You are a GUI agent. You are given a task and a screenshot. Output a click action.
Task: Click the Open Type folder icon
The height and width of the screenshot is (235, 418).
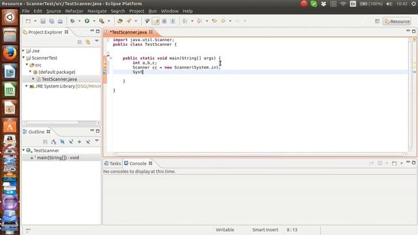pos(120,21)
